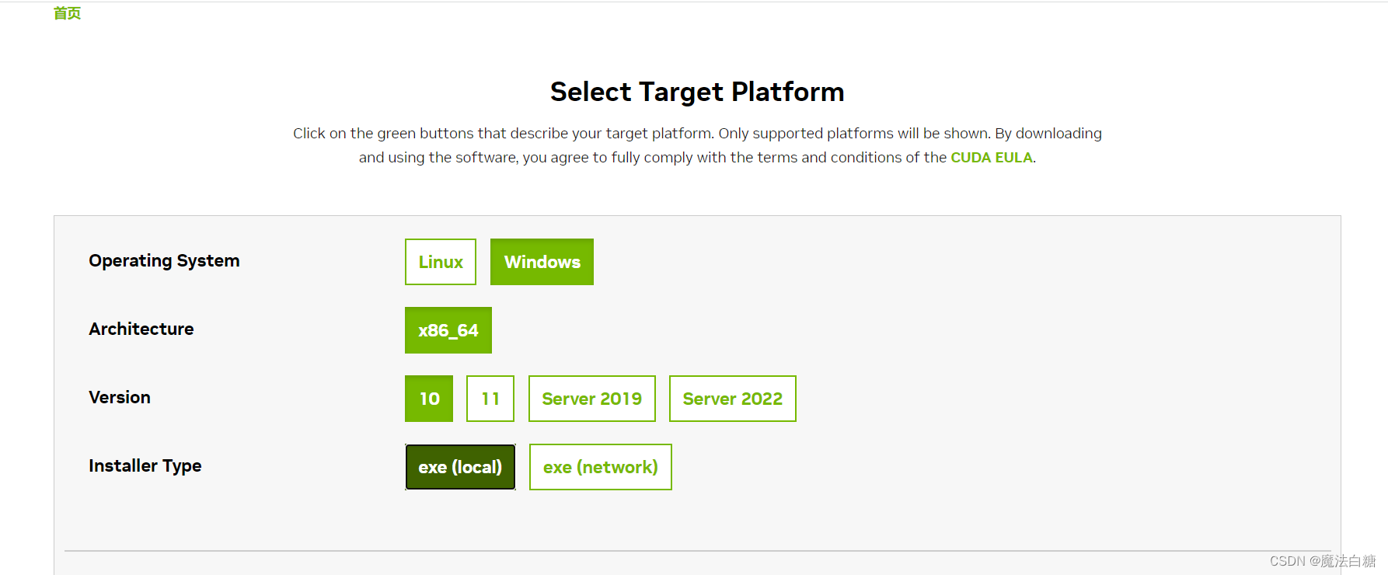Choose the x86_64 architecture option
Viewport: 1388px width, 575px height.
(448, 330)
